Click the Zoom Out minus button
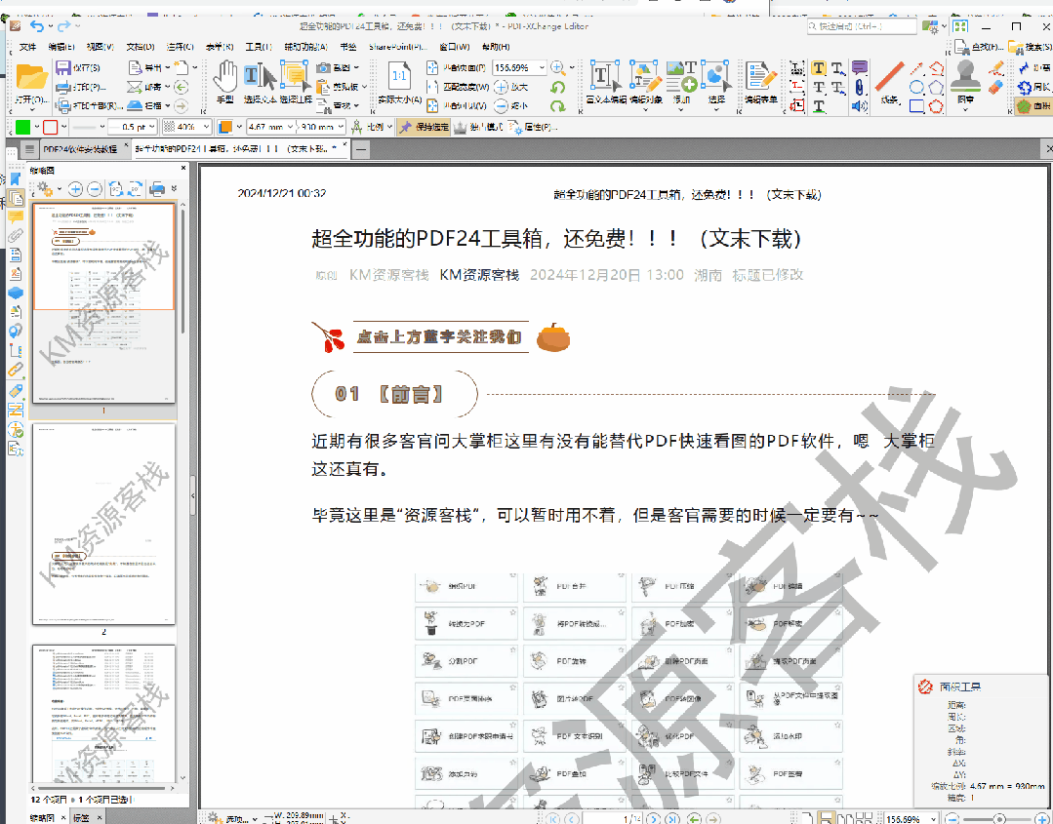 pos(501,105)
